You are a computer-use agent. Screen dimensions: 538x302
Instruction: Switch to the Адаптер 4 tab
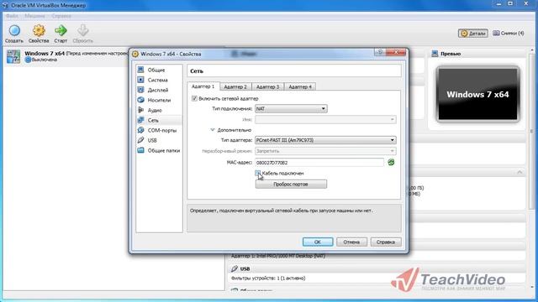(300, 87)
